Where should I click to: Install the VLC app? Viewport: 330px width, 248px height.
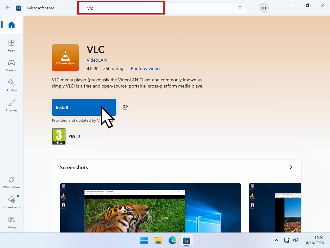84,107
